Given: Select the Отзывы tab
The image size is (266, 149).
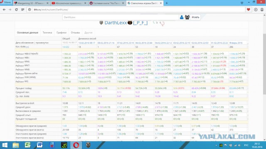Looking at the screenshot, I should tap(75, 33).
